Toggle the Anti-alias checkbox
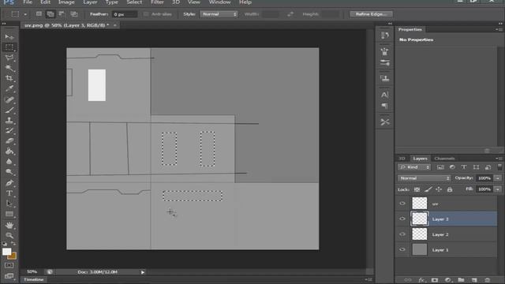Screen dimensions: 505x284 [146, 14]
